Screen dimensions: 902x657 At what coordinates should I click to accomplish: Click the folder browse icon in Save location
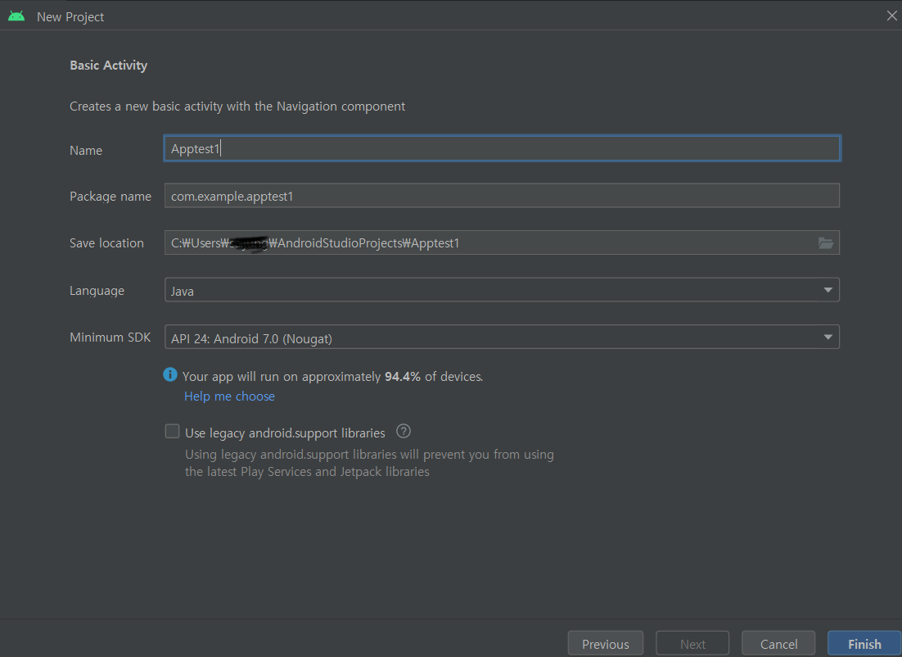(826, 243)
